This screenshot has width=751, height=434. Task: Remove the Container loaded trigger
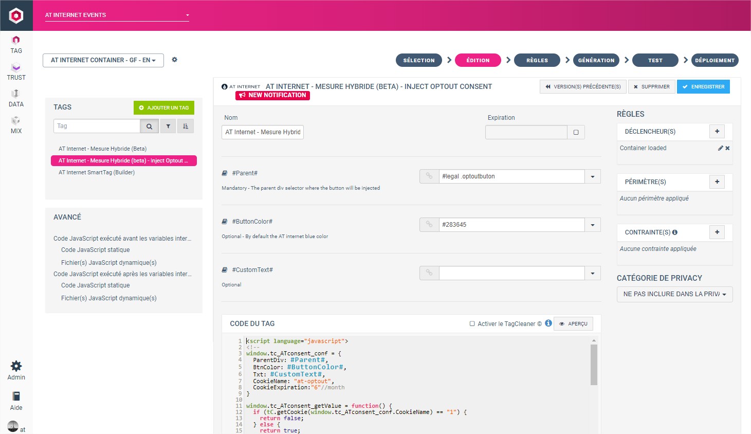click(x=727, y=148)
